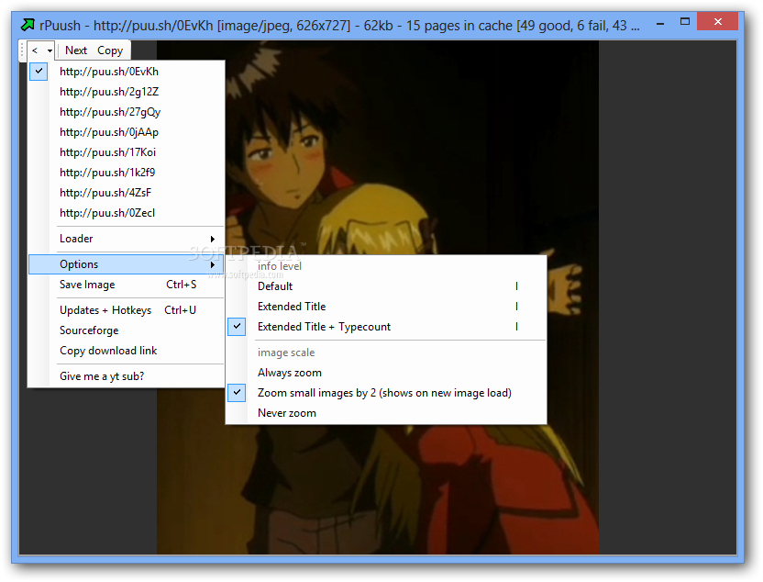Open http://puu.sh/0Zecl from the list

[x=126, y=213]
